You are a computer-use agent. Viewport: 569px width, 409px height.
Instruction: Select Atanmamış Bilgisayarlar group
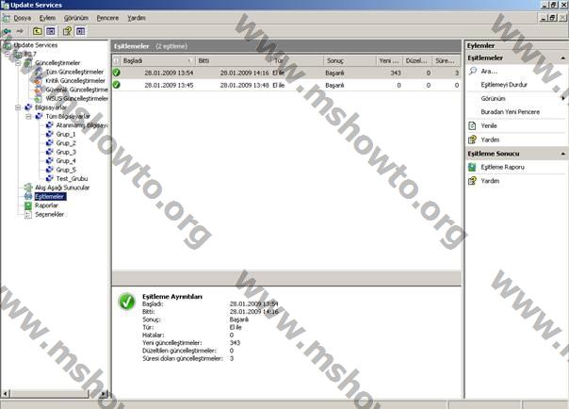(x=82, y=125)
